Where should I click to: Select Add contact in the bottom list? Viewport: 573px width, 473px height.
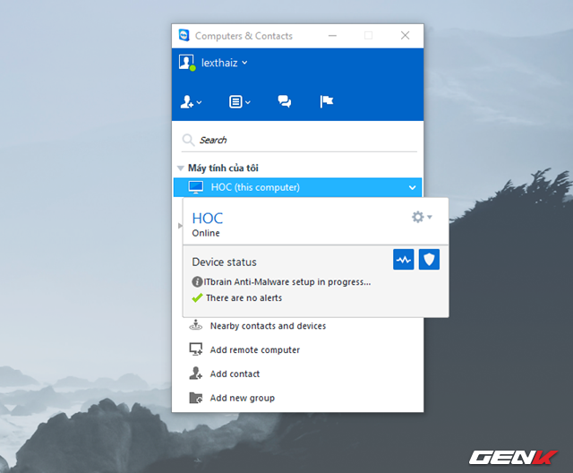pos(235,374)
